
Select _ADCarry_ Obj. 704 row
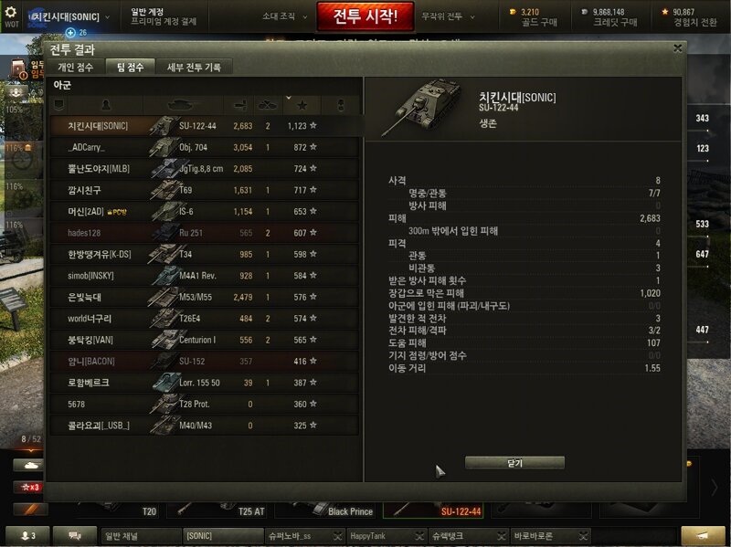click(205, 147)
